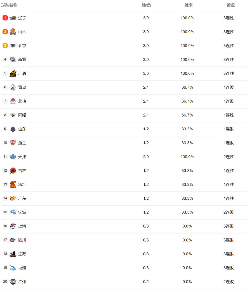Select the 近况 column header
Screen dimensions: 247x290
coord(231,5)
